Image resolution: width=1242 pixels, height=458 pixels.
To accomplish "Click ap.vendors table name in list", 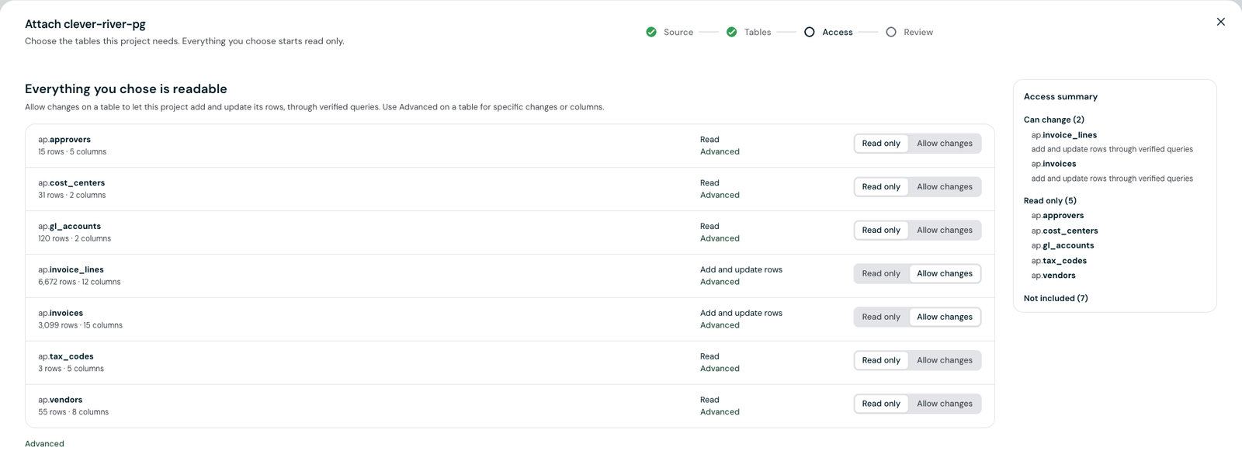I will pyautogui.click(x=61, y=401).
